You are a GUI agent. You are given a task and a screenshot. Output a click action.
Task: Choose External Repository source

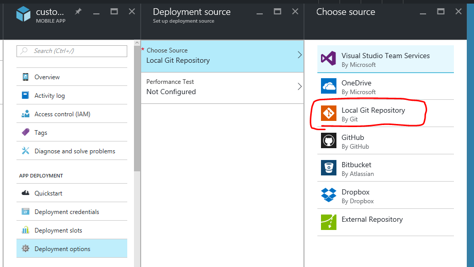[385, 222]
